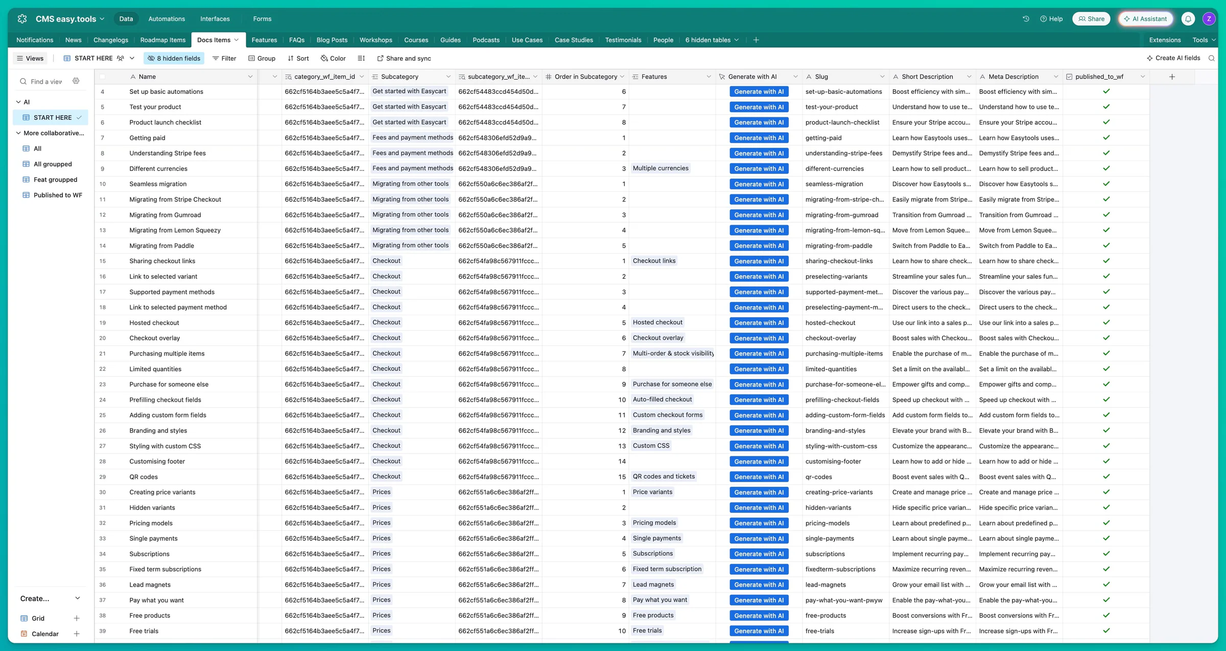Add new table plus icon
The width and height of the screenshot is (1226, 651).
click(756, 40)
